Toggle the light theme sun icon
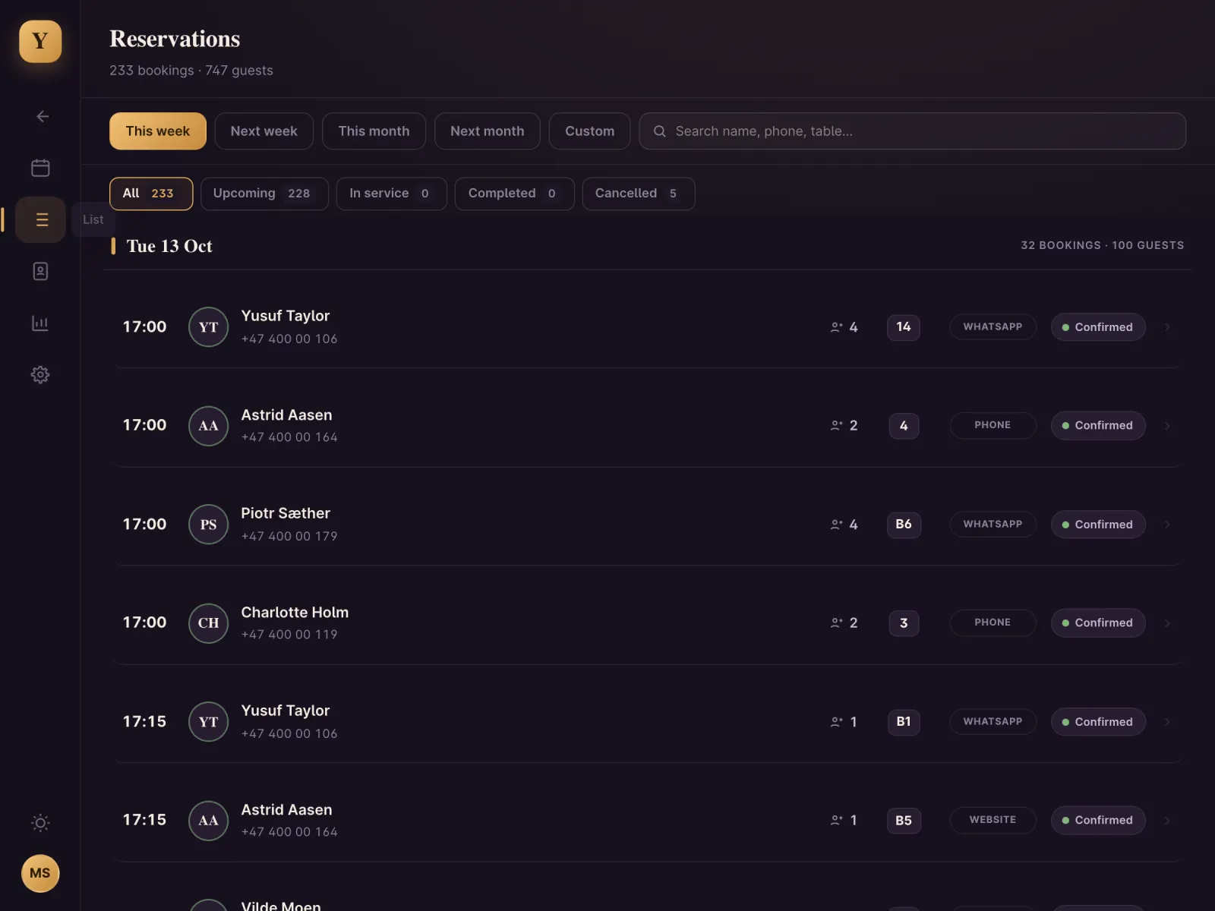The height and width of the screenshot is (911, 1215). point(40,822)
